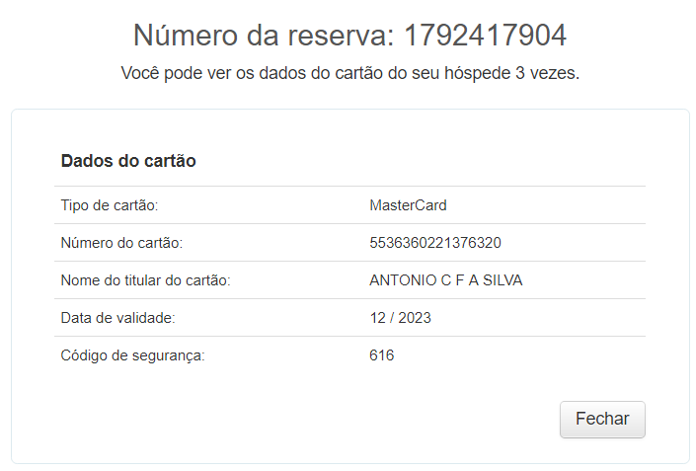Screen dimensions: 696x471
Task: Click the 'Tipo de cartão:' label
Action: (x=110, y=205)
